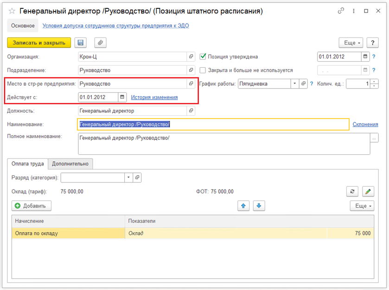This screenshot has width=389, height=290.
Task: Open the График работы Пятидневка record
Action: point(303,83)
